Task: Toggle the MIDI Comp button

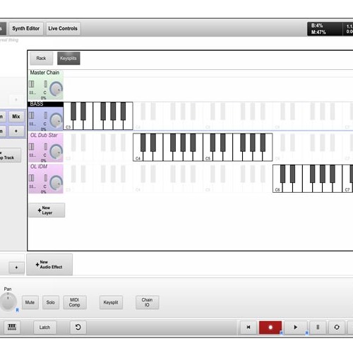Action: [x=75, y=302]
